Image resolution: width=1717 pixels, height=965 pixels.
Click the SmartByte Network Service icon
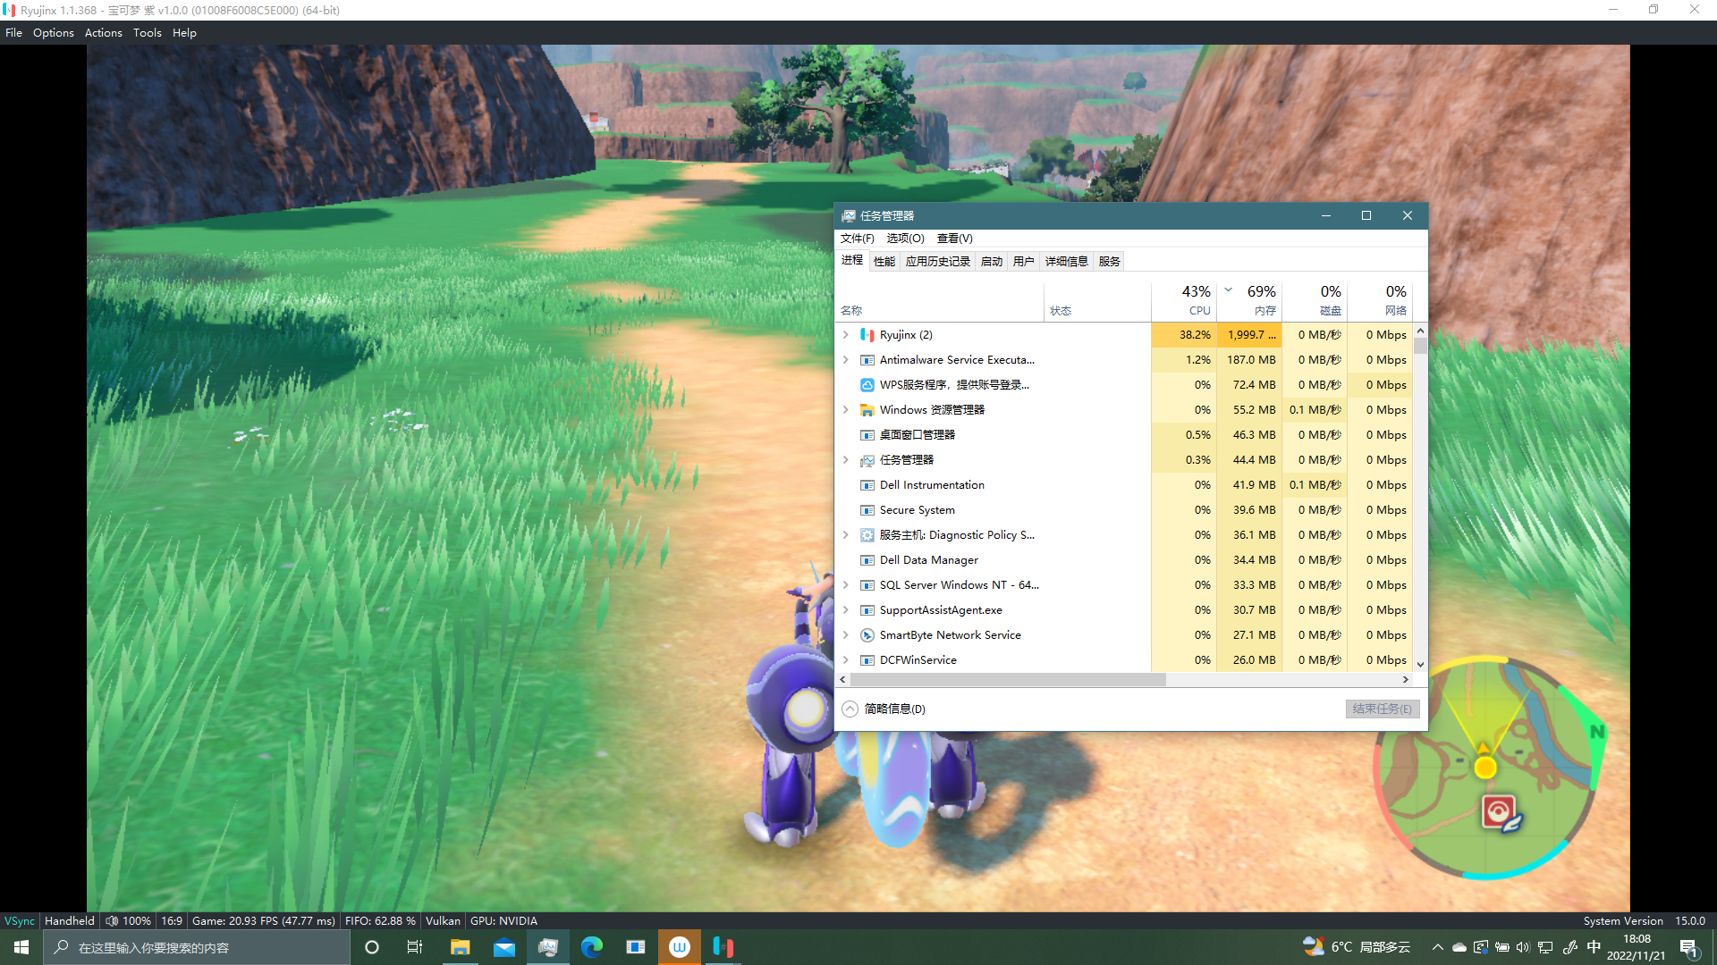[867, 635]
